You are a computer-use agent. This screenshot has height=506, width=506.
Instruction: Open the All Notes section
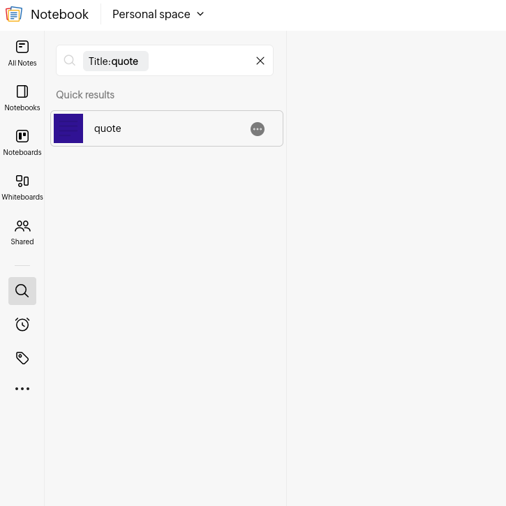tap(22, 53)
